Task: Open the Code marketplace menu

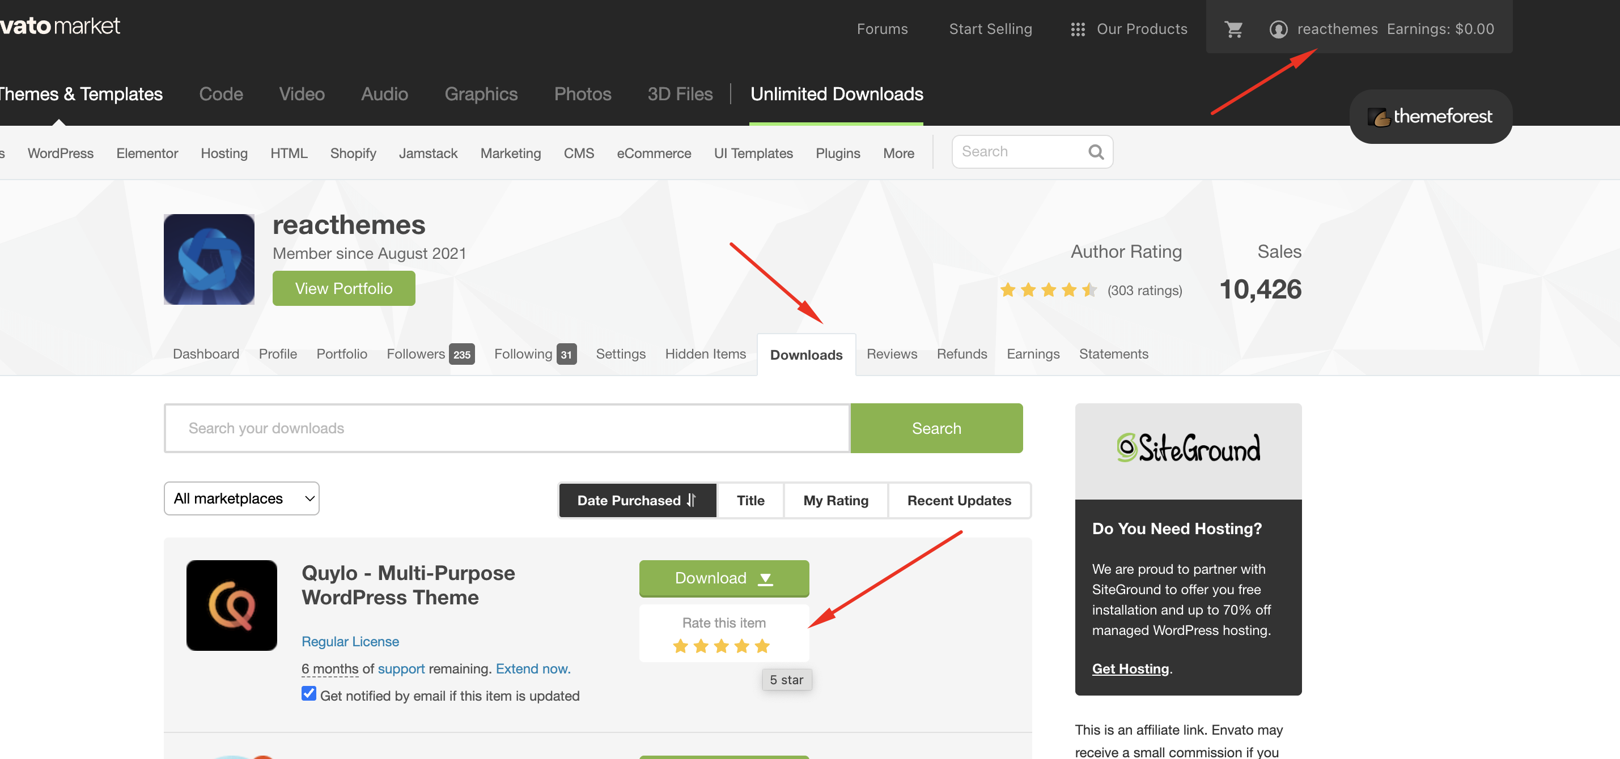Action: [220, 93]
